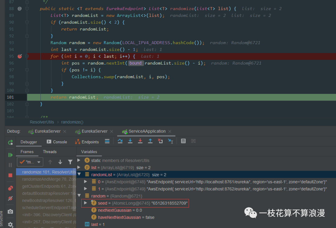Switch to the Console tab
The height and width of the screenshot is (228, 336).
click(x=57, y=142)
